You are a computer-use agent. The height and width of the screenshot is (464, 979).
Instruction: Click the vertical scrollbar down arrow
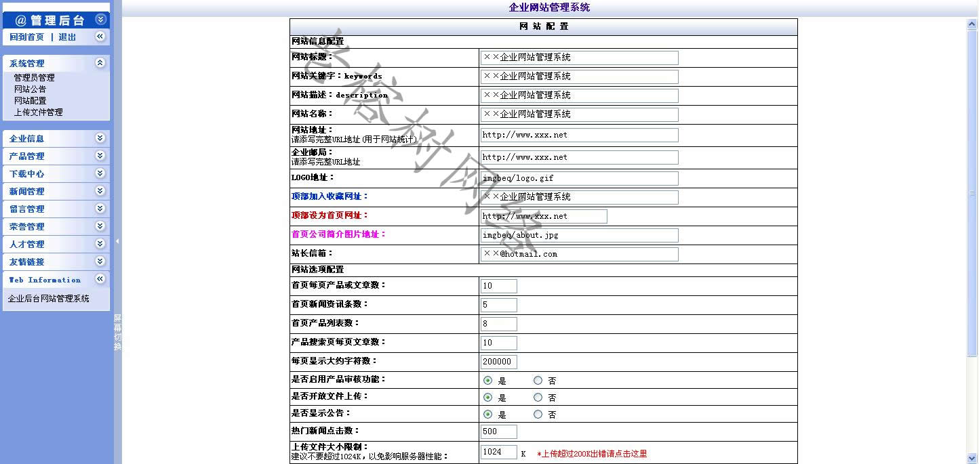pyautogui.click(x=972, y=458)
